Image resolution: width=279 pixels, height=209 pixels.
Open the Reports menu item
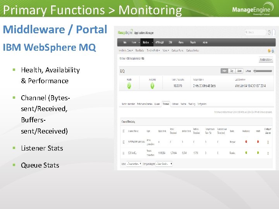pos(193,42)
